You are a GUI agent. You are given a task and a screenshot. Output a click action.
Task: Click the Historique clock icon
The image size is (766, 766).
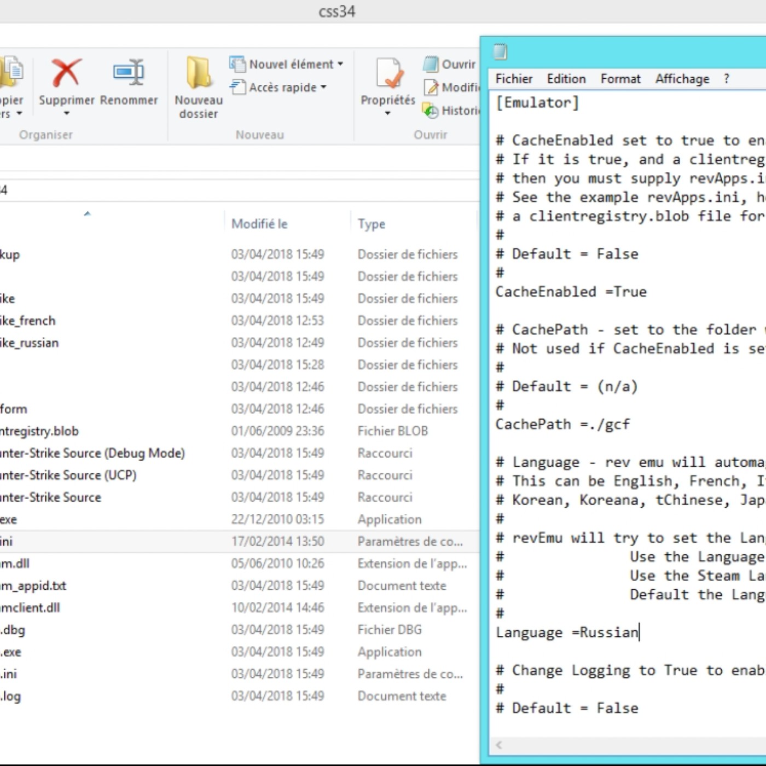tap(431, 111)
